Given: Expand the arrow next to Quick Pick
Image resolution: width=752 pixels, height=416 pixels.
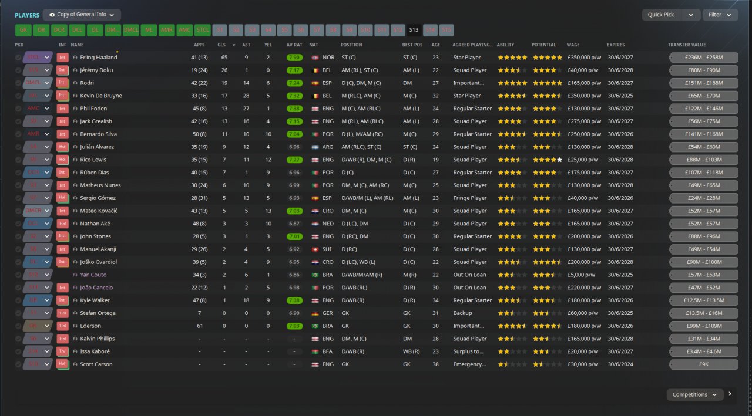Looking at the screenshot, I should tap(691, 15).
